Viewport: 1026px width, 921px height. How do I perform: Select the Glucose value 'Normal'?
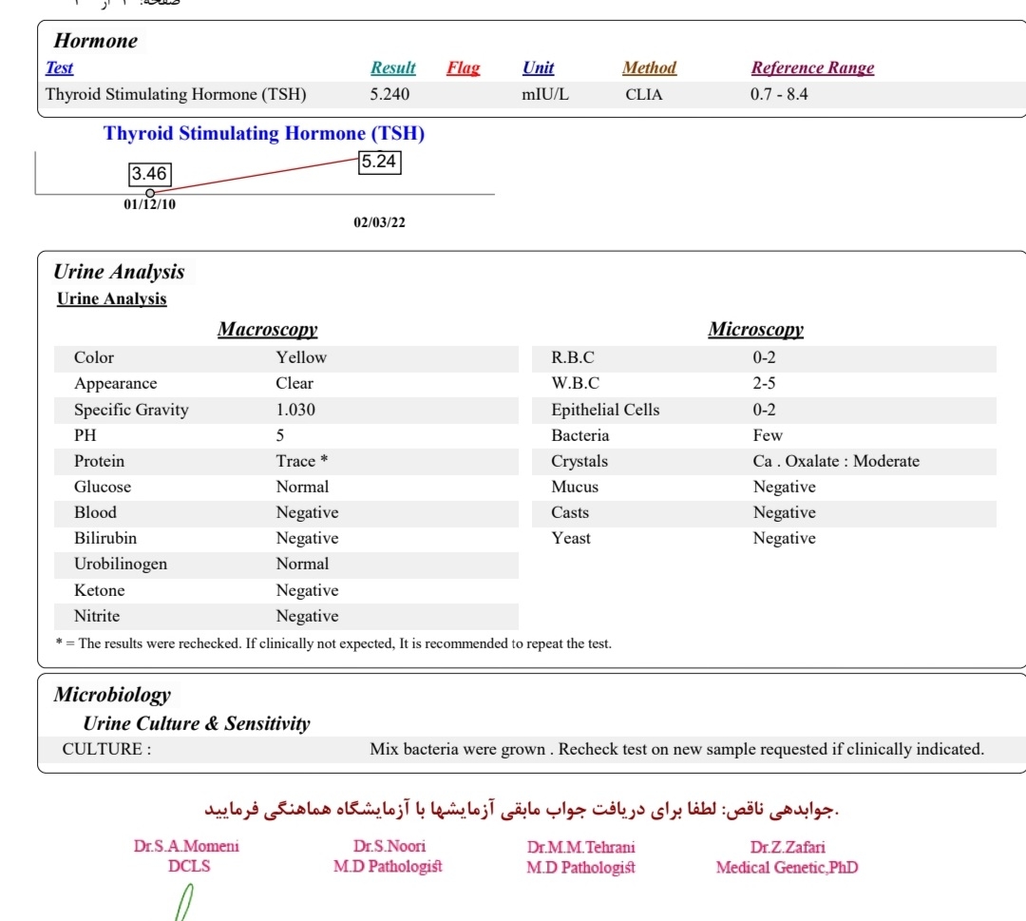click(x=302, y=487)
